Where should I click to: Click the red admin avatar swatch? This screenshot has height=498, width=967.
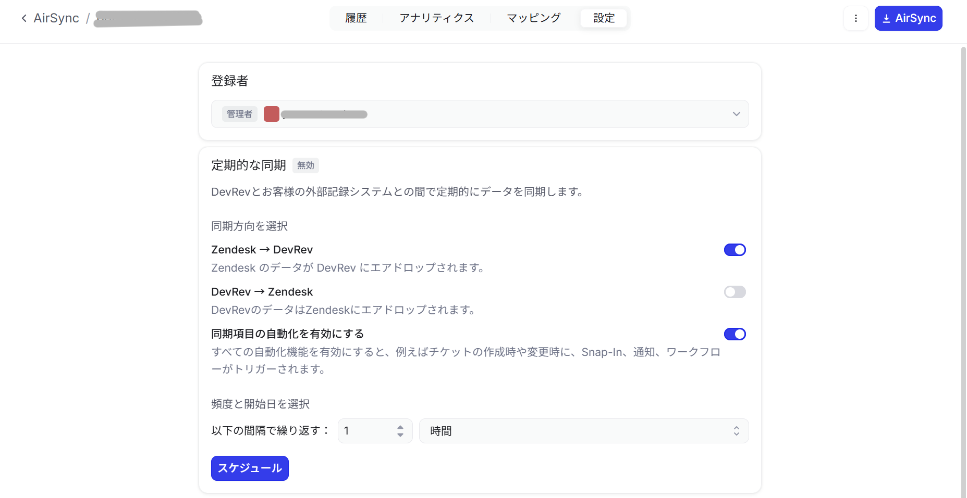click(271, 113)
